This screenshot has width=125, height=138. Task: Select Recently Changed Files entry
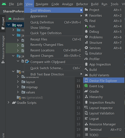[54, 45]
